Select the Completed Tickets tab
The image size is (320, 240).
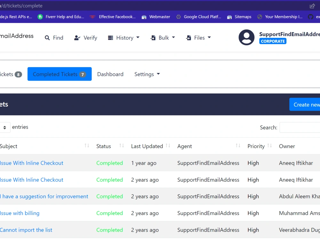click(60, 74)
